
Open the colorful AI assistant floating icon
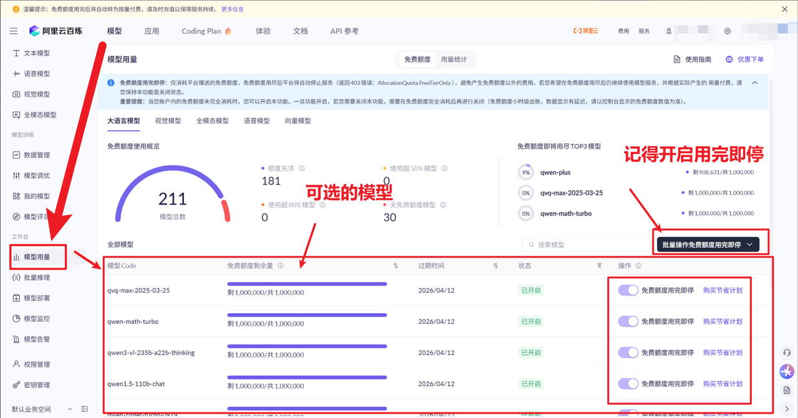coord(787,371)
